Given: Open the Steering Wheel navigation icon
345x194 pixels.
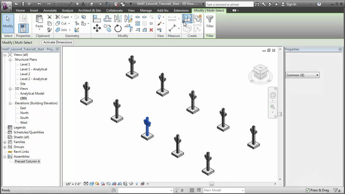Looking at the screenshot, I should click(x=273, y=96).
